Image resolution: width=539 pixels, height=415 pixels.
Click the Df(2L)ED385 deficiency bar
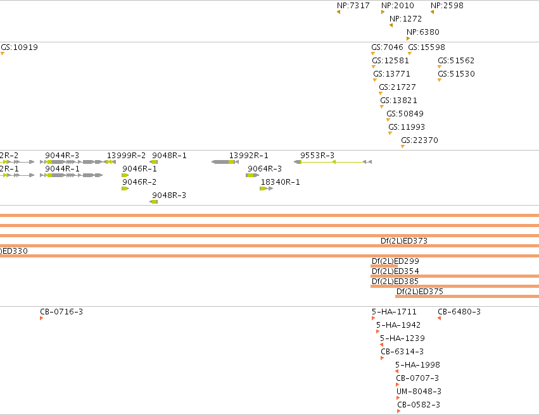click(455, 286)
